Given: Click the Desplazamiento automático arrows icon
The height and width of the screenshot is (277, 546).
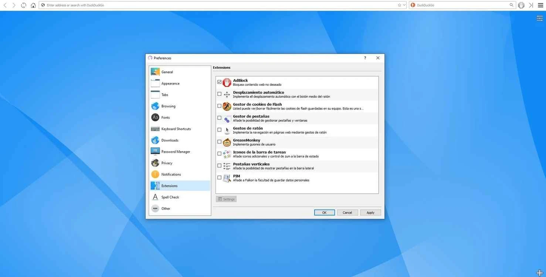Looking at the screenshot, I should pos(227,95).
